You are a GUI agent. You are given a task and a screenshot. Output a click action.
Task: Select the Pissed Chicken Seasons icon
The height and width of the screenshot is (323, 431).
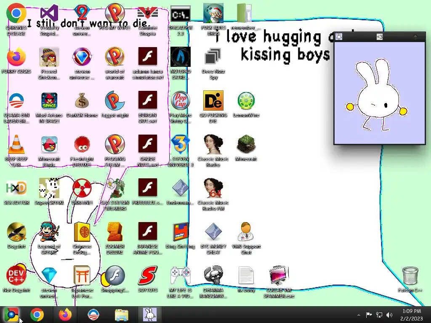(x=49, y=57)
